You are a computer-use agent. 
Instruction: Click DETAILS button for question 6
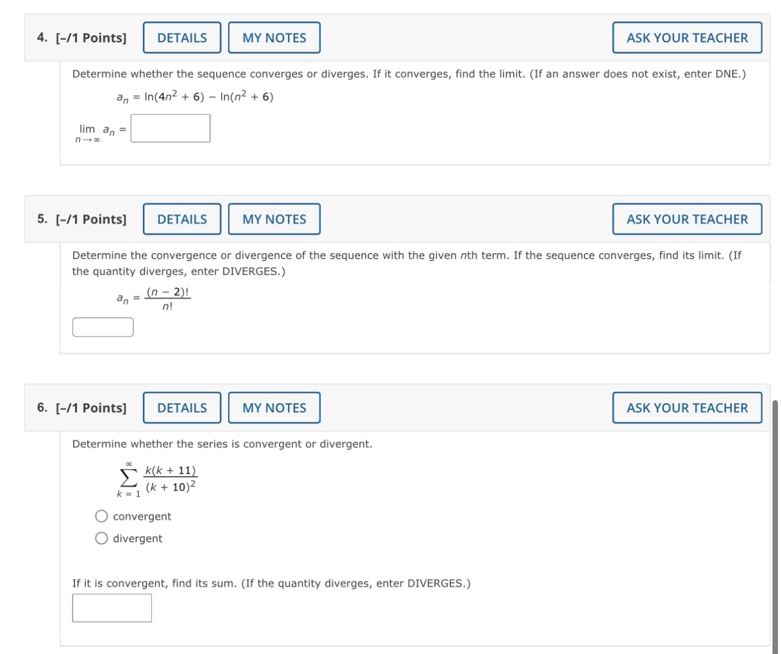click(x=181, y=407)
